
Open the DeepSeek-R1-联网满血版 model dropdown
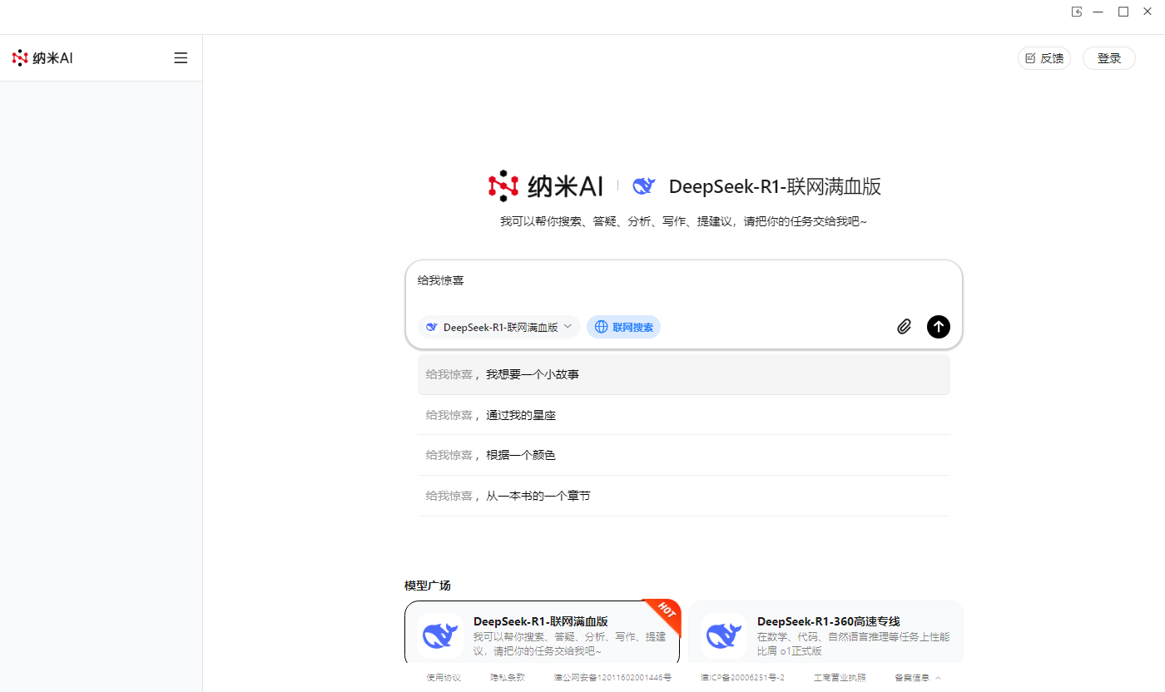(498, 327)
